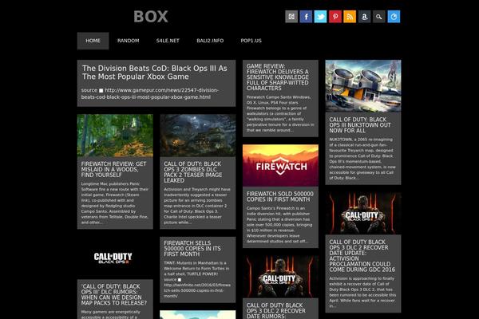The image size is (479, 319).
Task: Open Black Ops 3 Zombies DLC Pack 2 headline
Action: [x=192, y=172]
